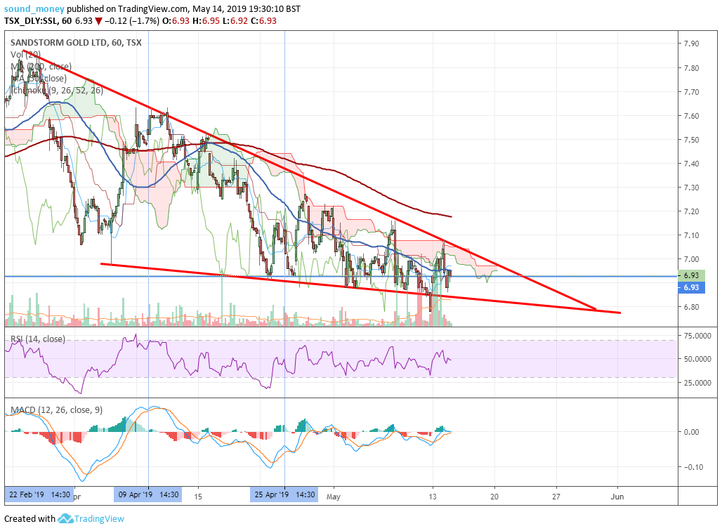722x531 pixels.
Task: Select the 22 Feb '19 14:30 date marker
Action: click(x=39, y=494)
